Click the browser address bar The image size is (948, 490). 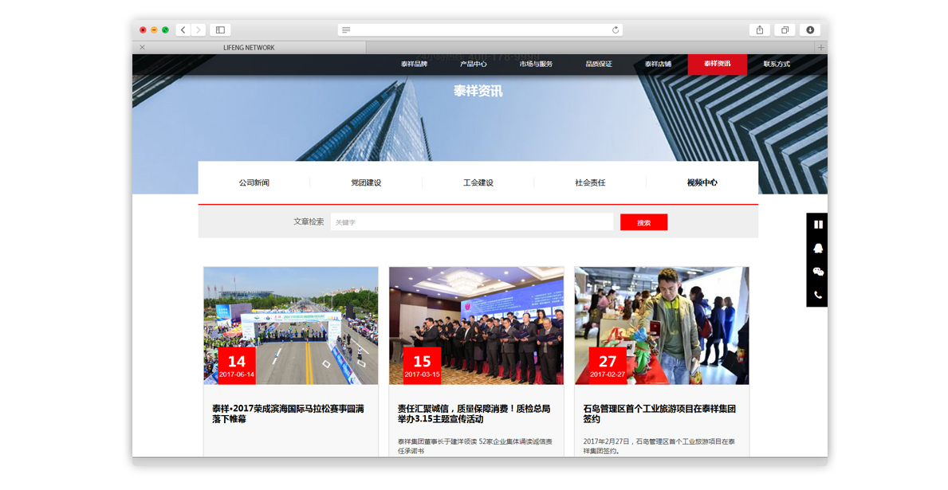click(x=480, y=29)
